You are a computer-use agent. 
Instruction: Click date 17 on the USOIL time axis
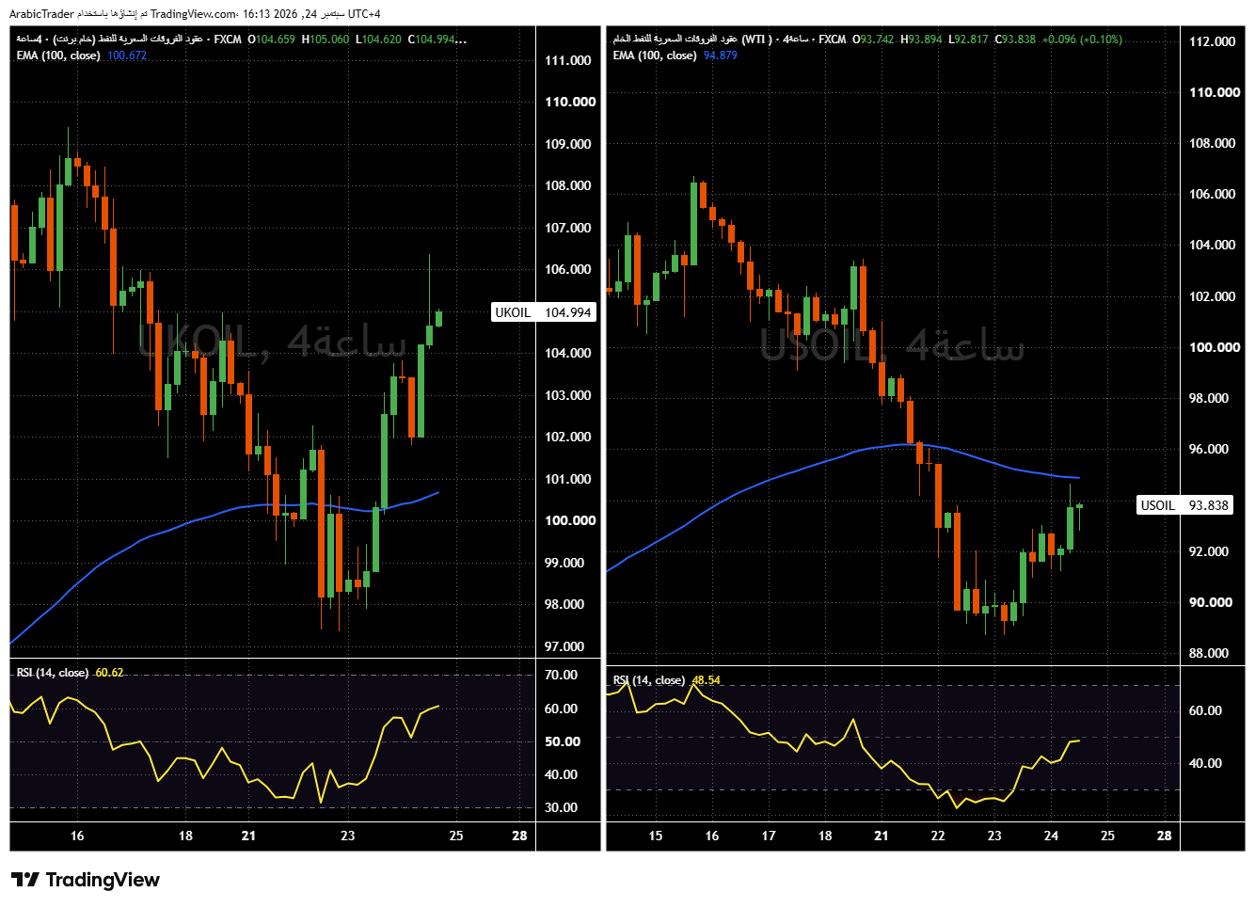coord(769,836)
